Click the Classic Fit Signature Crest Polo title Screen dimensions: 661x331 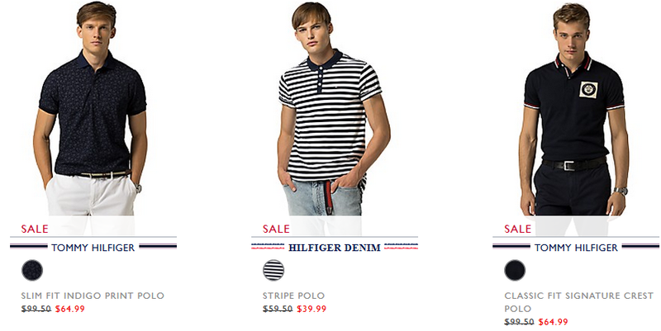[579, 302]
